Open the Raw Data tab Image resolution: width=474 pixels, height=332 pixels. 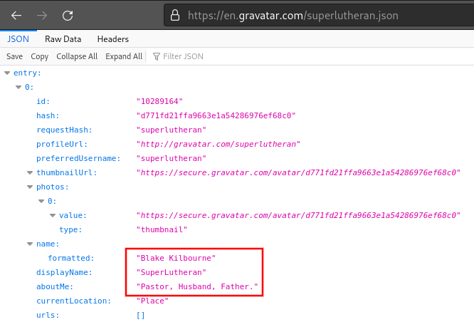click(63, 39)
